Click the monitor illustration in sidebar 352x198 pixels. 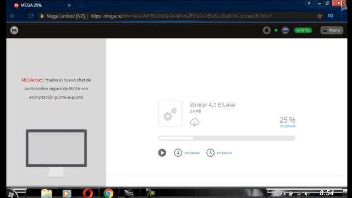pyautogui.click(x=56, y=153)
